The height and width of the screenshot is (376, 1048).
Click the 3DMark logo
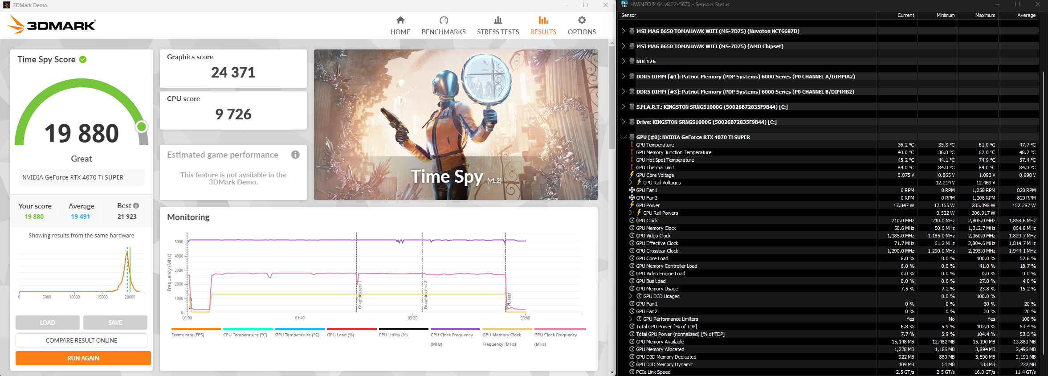(52, 25)
